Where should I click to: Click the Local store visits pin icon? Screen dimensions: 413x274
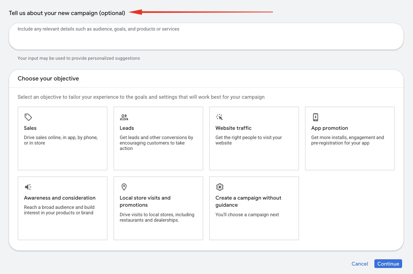point(124,187)
